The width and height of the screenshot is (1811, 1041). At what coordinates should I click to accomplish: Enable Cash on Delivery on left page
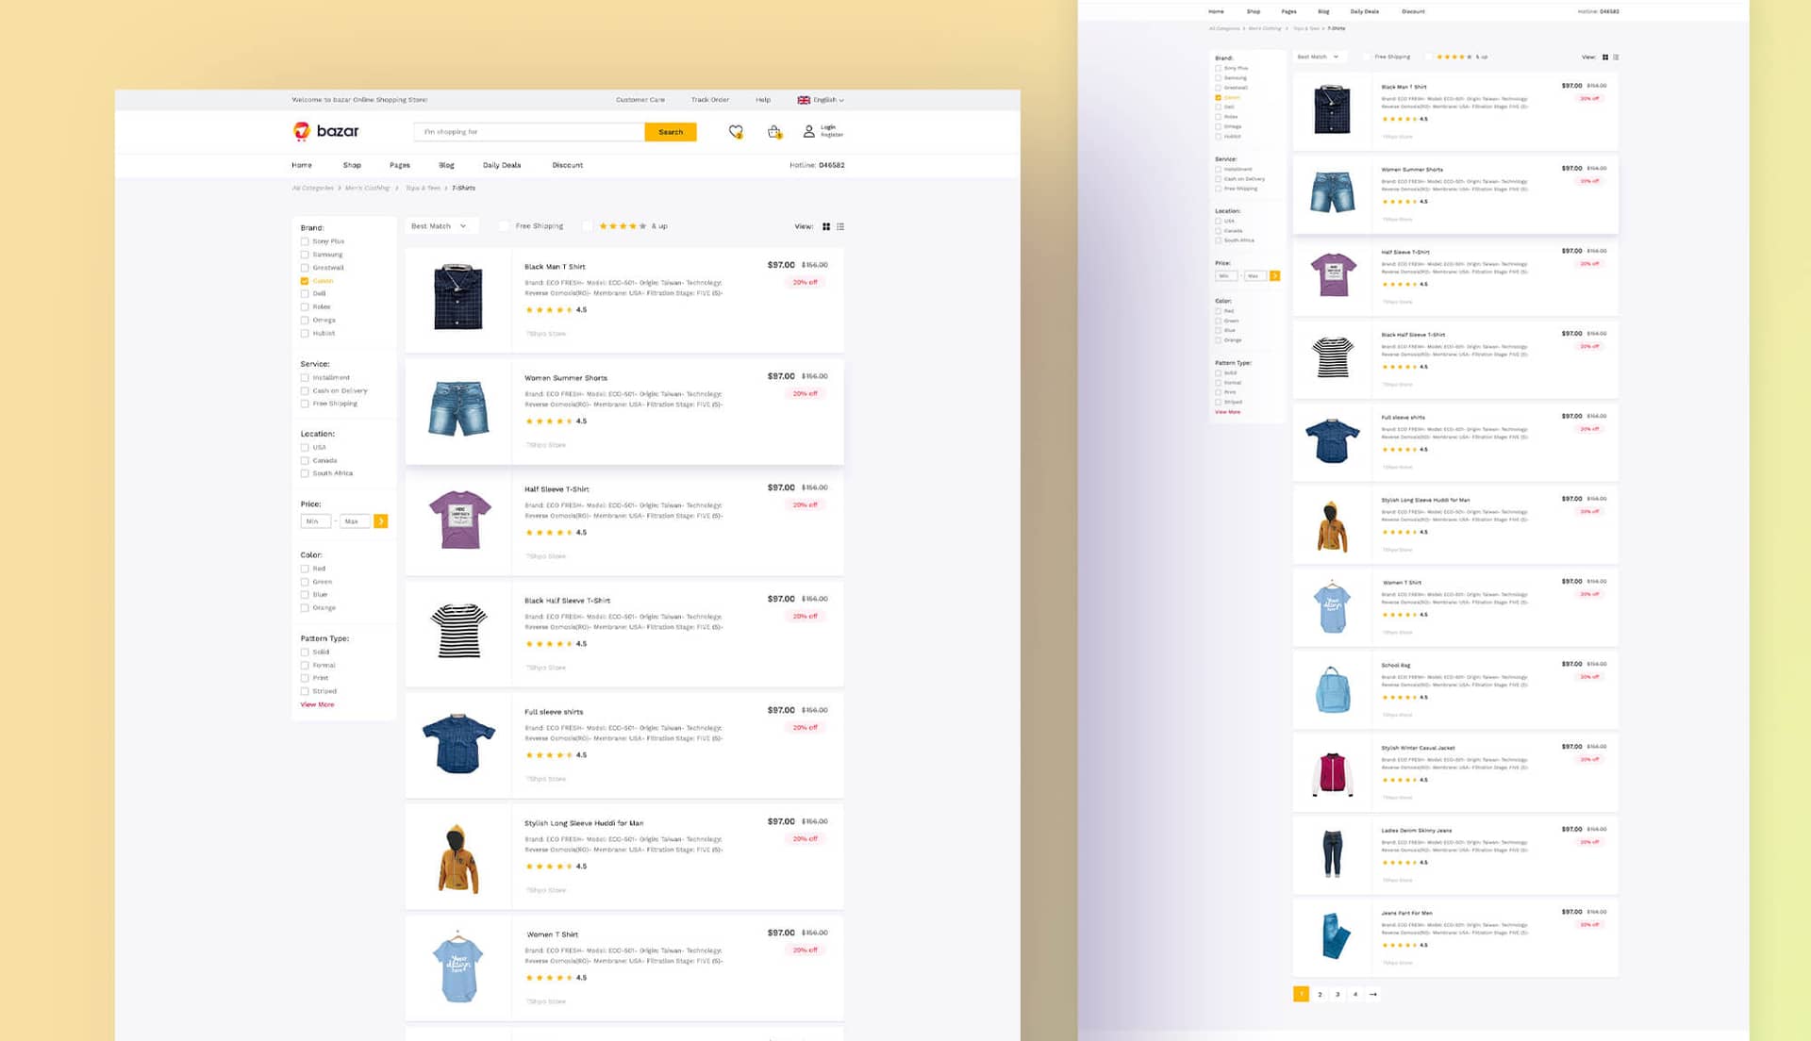(x=305, y=391)
